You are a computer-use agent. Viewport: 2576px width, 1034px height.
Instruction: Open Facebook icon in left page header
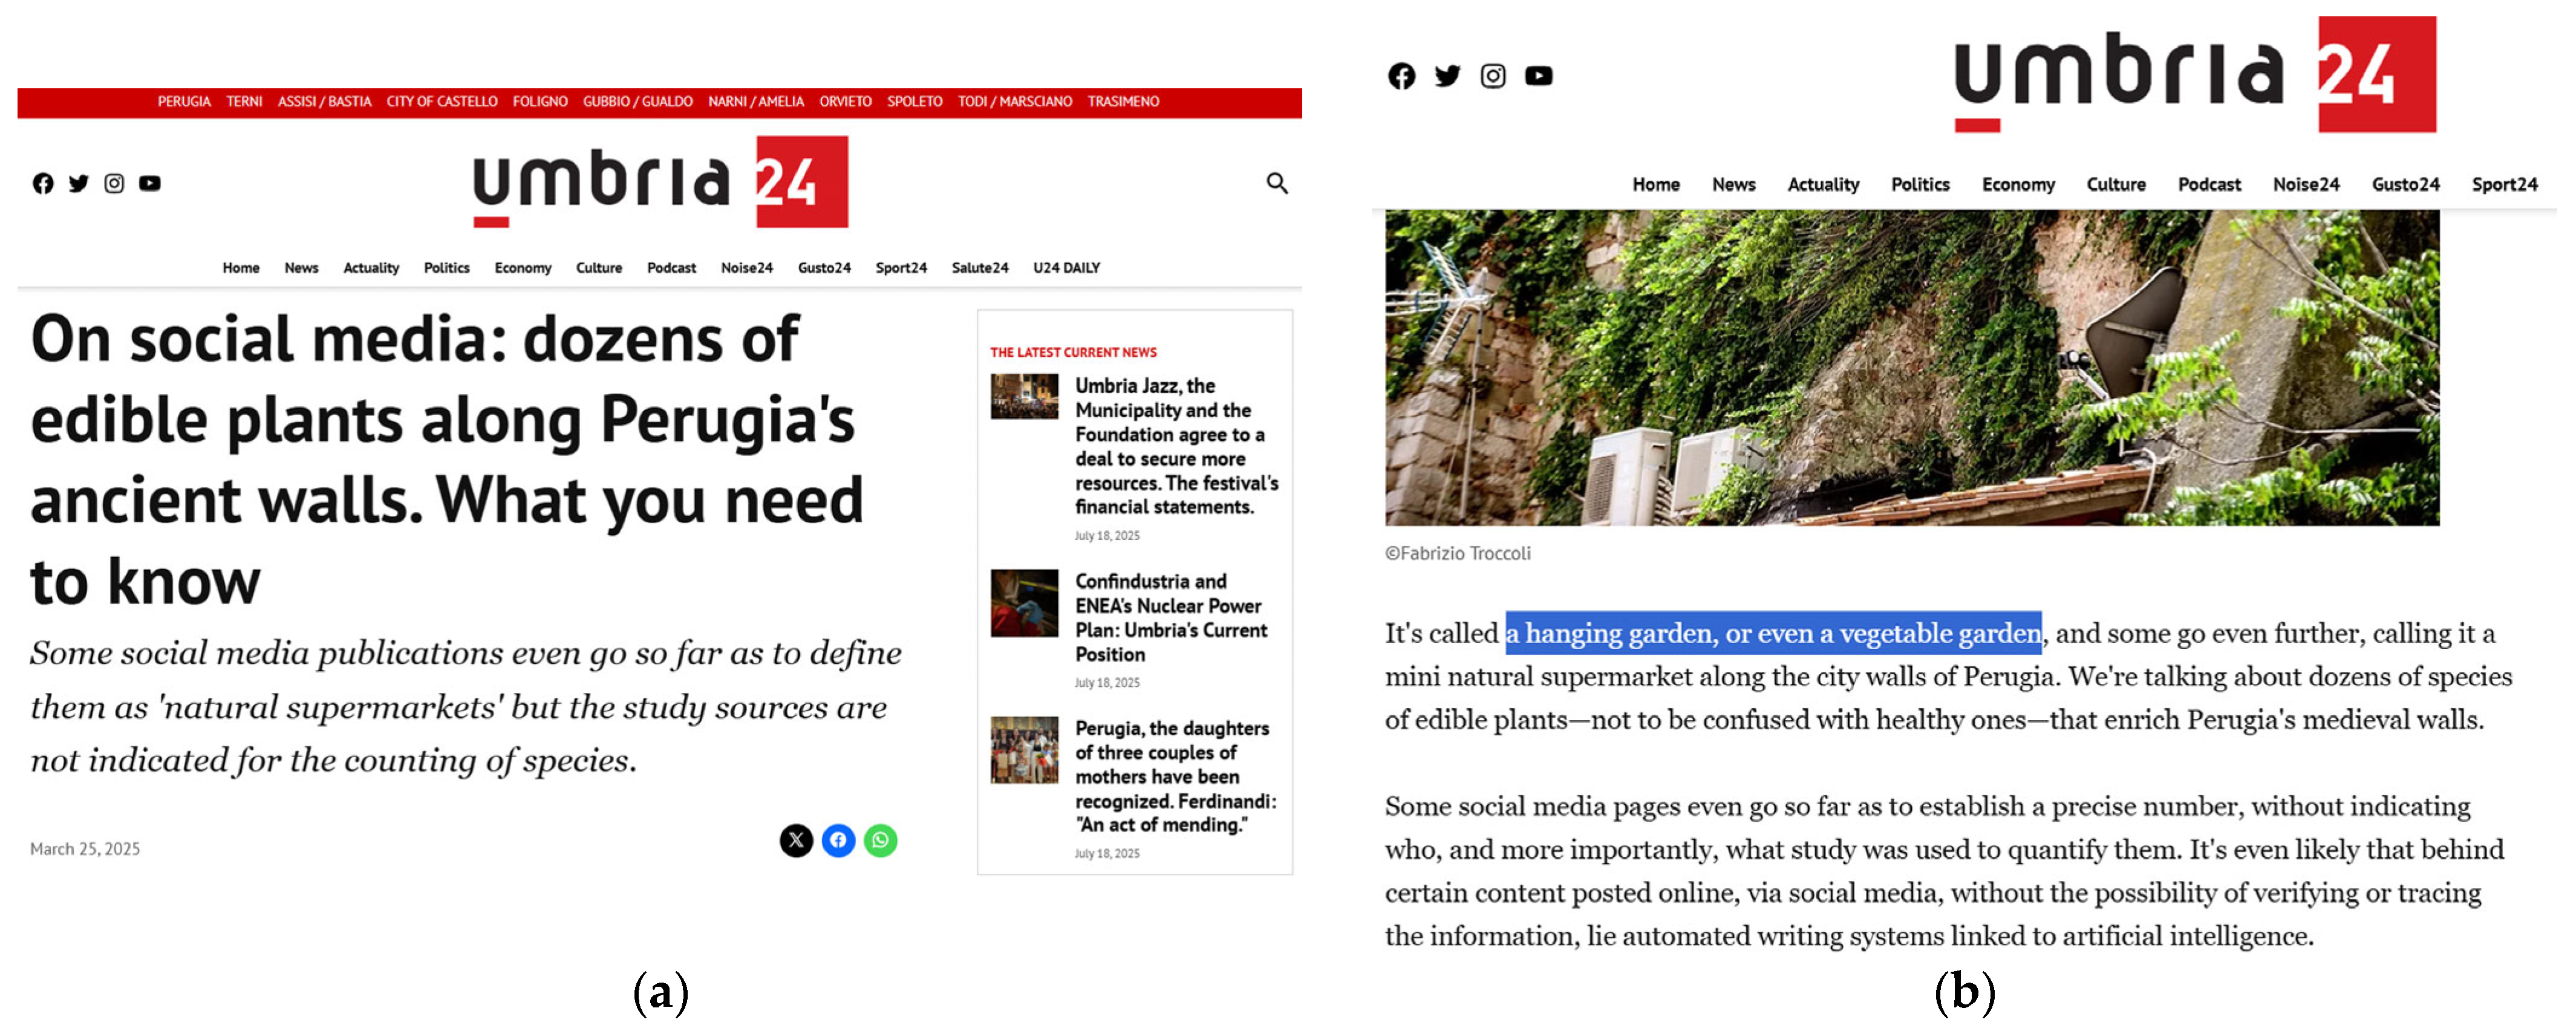[x=43, y=184]
